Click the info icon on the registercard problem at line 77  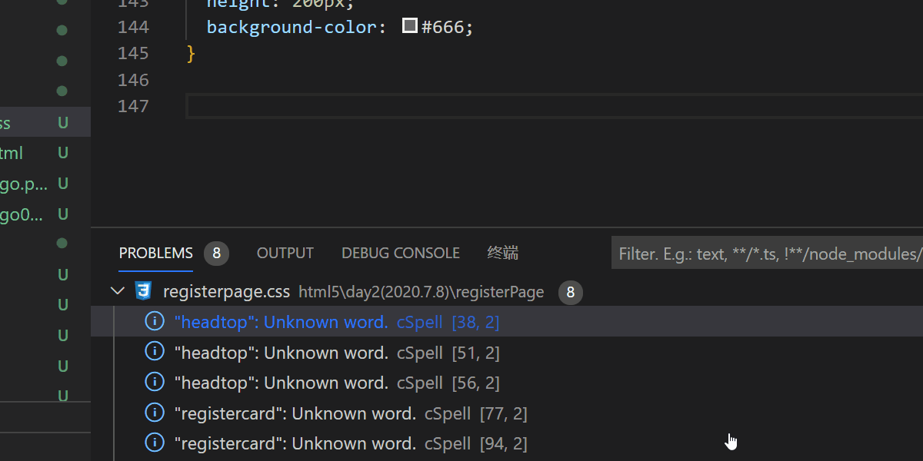click(154, 412)
